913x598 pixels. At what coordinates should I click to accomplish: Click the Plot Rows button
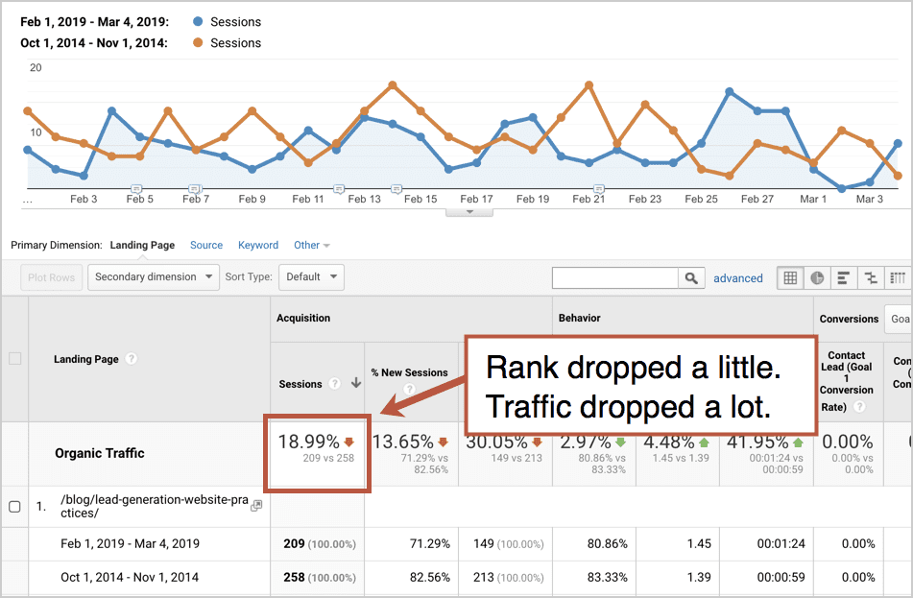coord(51,277)
